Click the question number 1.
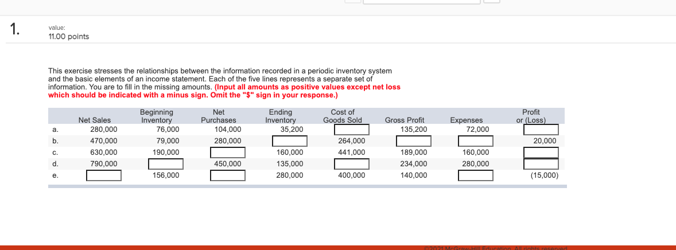 click(15, 29)
